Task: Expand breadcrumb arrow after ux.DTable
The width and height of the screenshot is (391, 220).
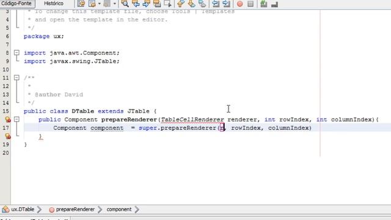Action: click(39, 209)
